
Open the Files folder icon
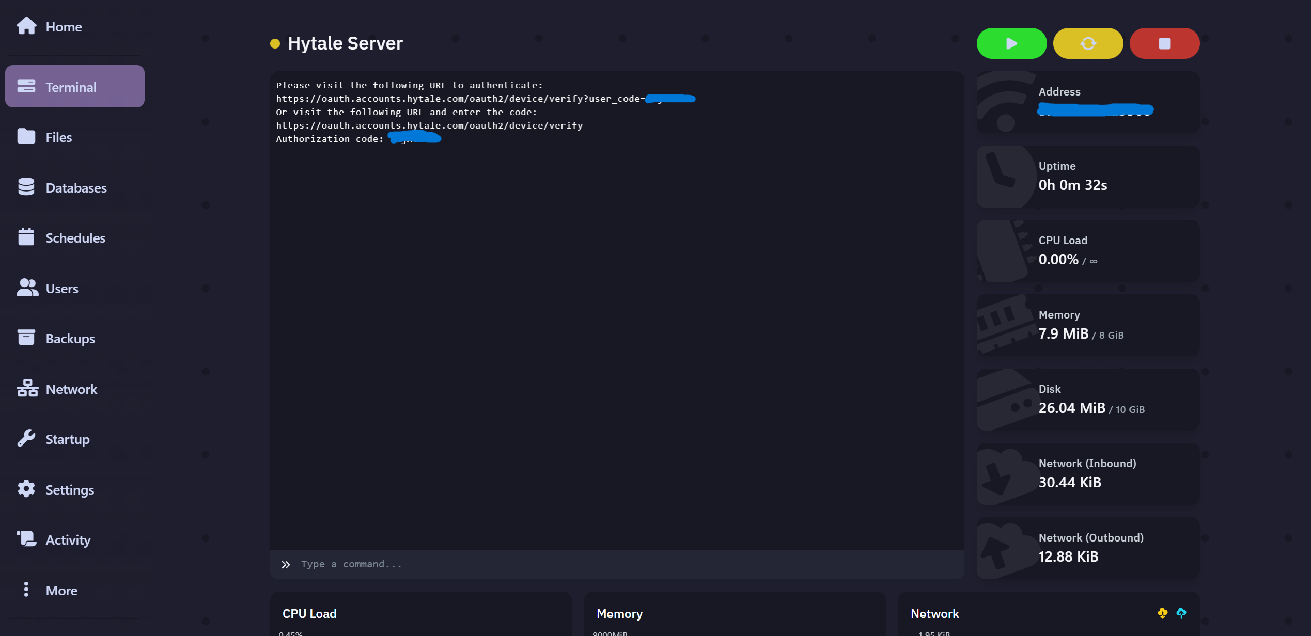[x=26, y=137]
